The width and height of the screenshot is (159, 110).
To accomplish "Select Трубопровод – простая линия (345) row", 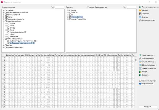I will point(22,43).
